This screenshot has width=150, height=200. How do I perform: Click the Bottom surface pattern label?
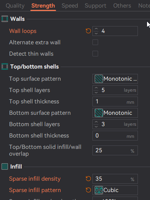pos(40,113)
